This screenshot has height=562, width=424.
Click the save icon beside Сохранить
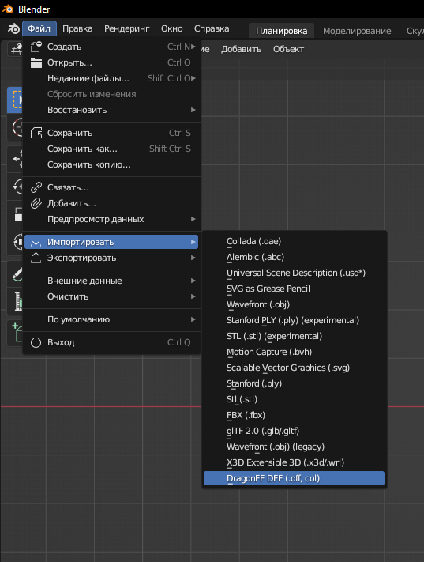(x=36, y=133)
